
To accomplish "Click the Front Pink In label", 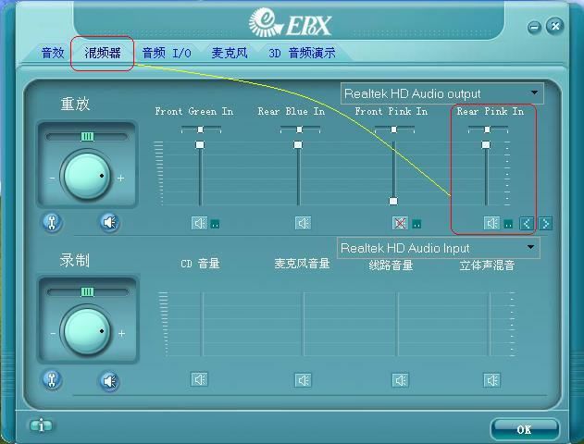I will (391, 111).
